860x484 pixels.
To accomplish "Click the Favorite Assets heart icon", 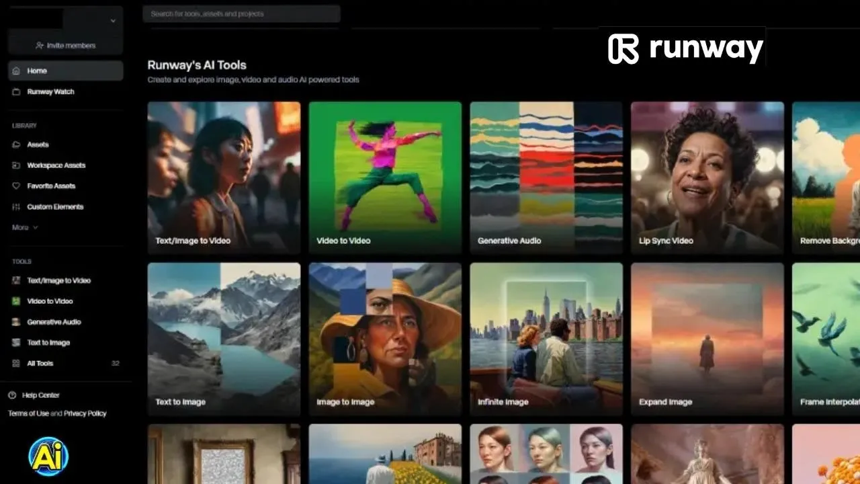I will coord(17,186).
